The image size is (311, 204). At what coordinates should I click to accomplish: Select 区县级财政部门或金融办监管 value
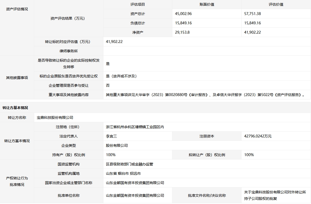tap(130, 164)
